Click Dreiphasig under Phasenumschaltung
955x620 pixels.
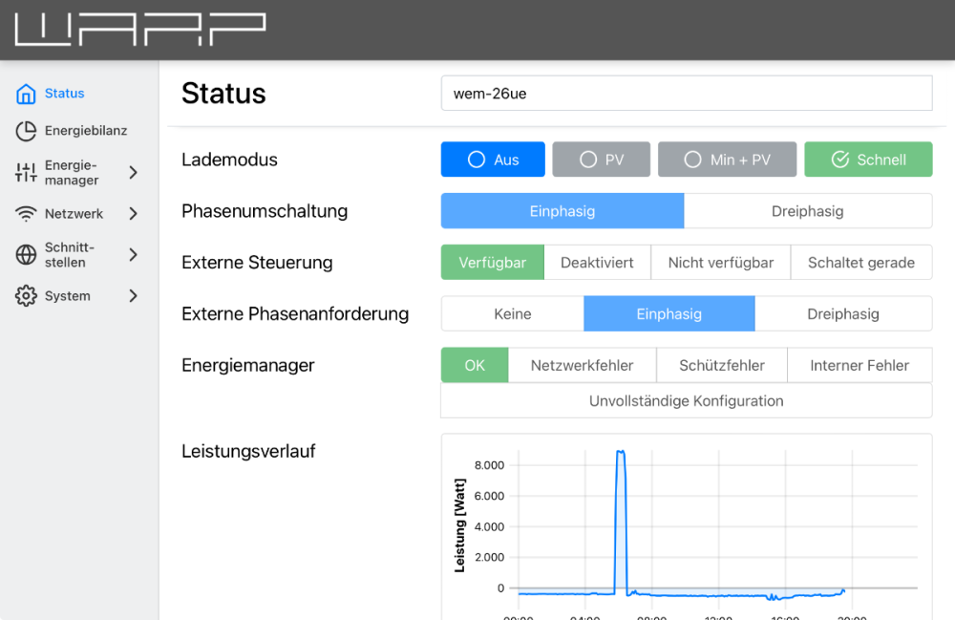807,211
